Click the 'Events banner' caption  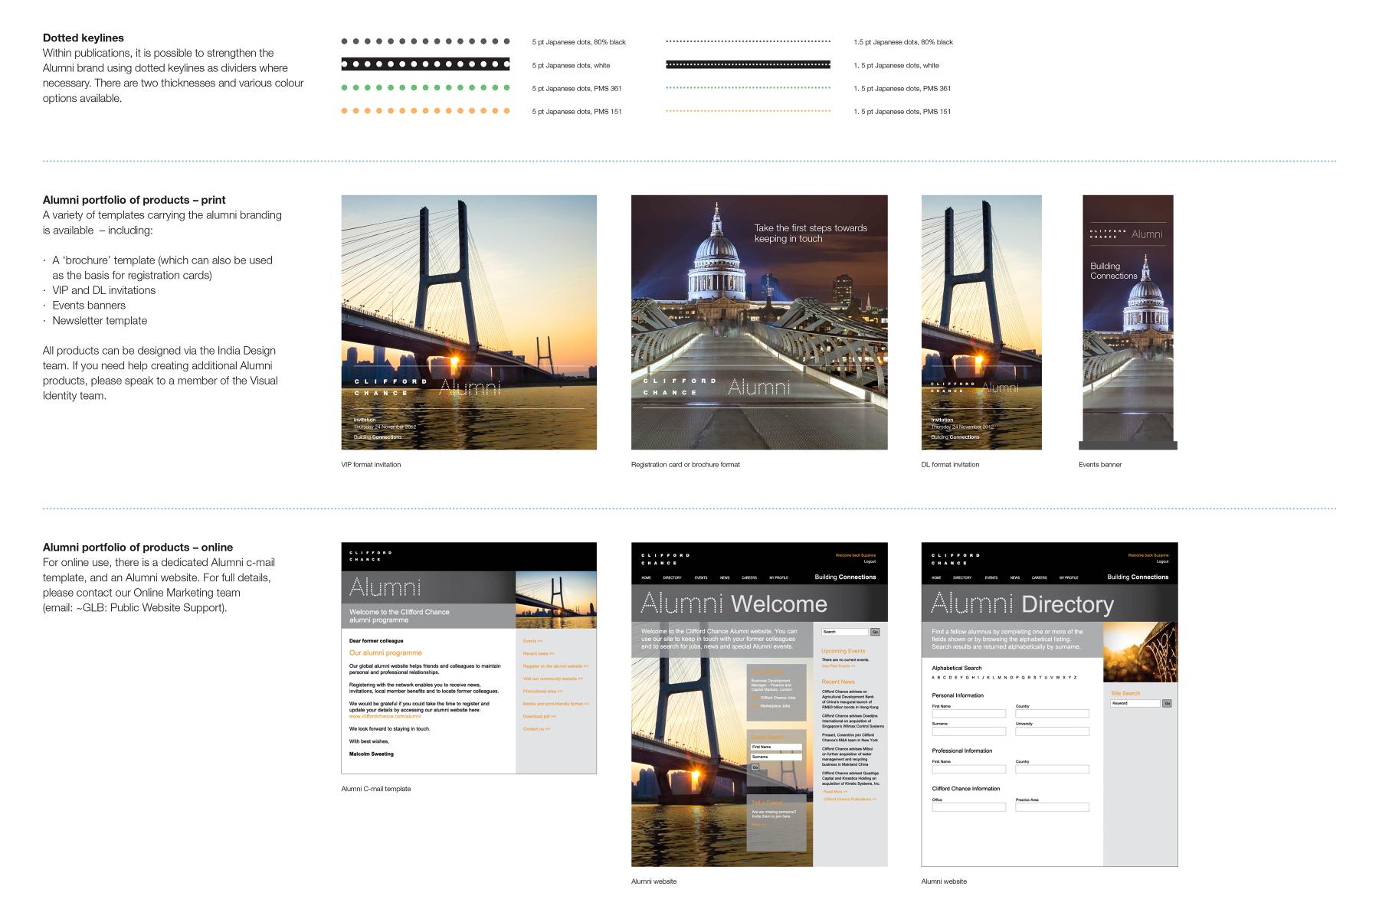coord(1100,464)
